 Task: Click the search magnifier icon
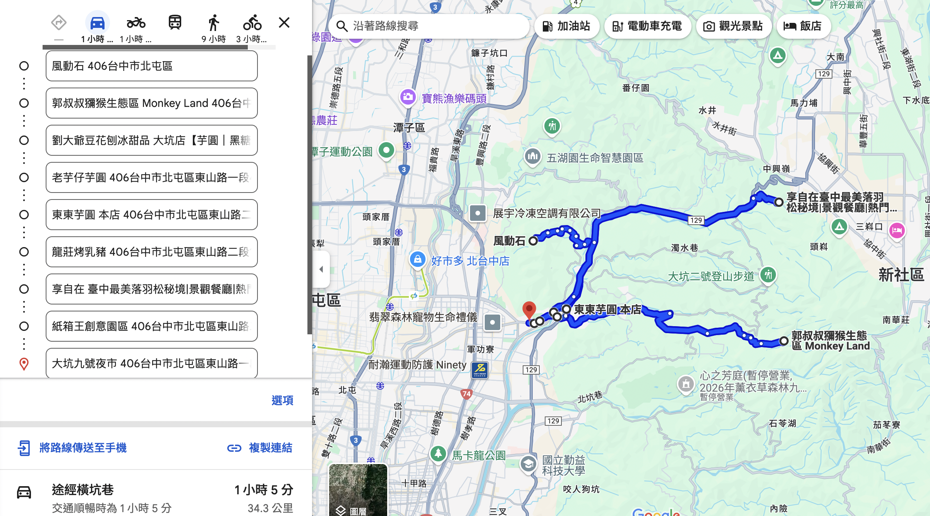point(341,26)
